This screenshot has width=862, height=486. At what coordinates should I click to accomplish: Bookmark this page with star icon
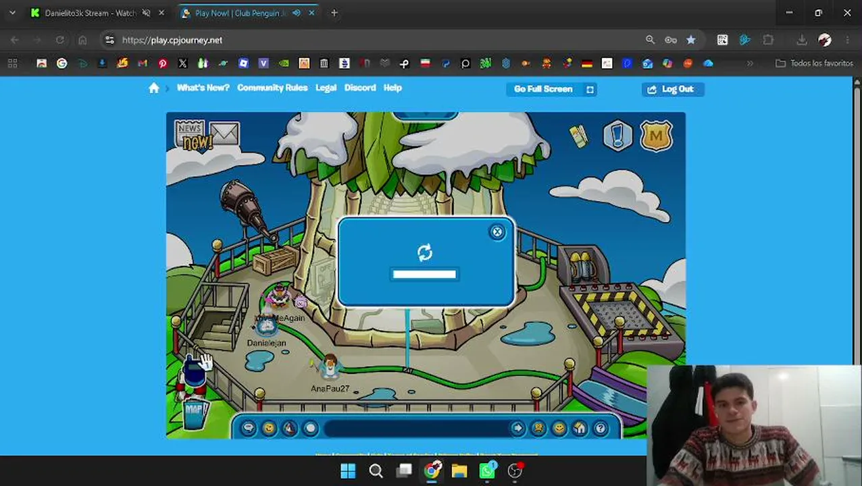691,40
